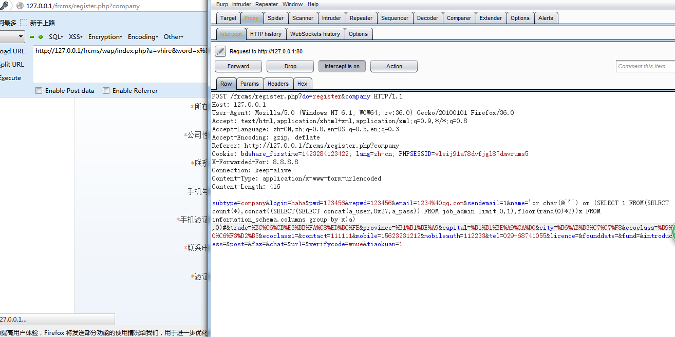Image resolution: width=675 pixels, height=337 pixels.
Task: Click the green plus icon in HackBar
Action: click(x=41, y=37)
